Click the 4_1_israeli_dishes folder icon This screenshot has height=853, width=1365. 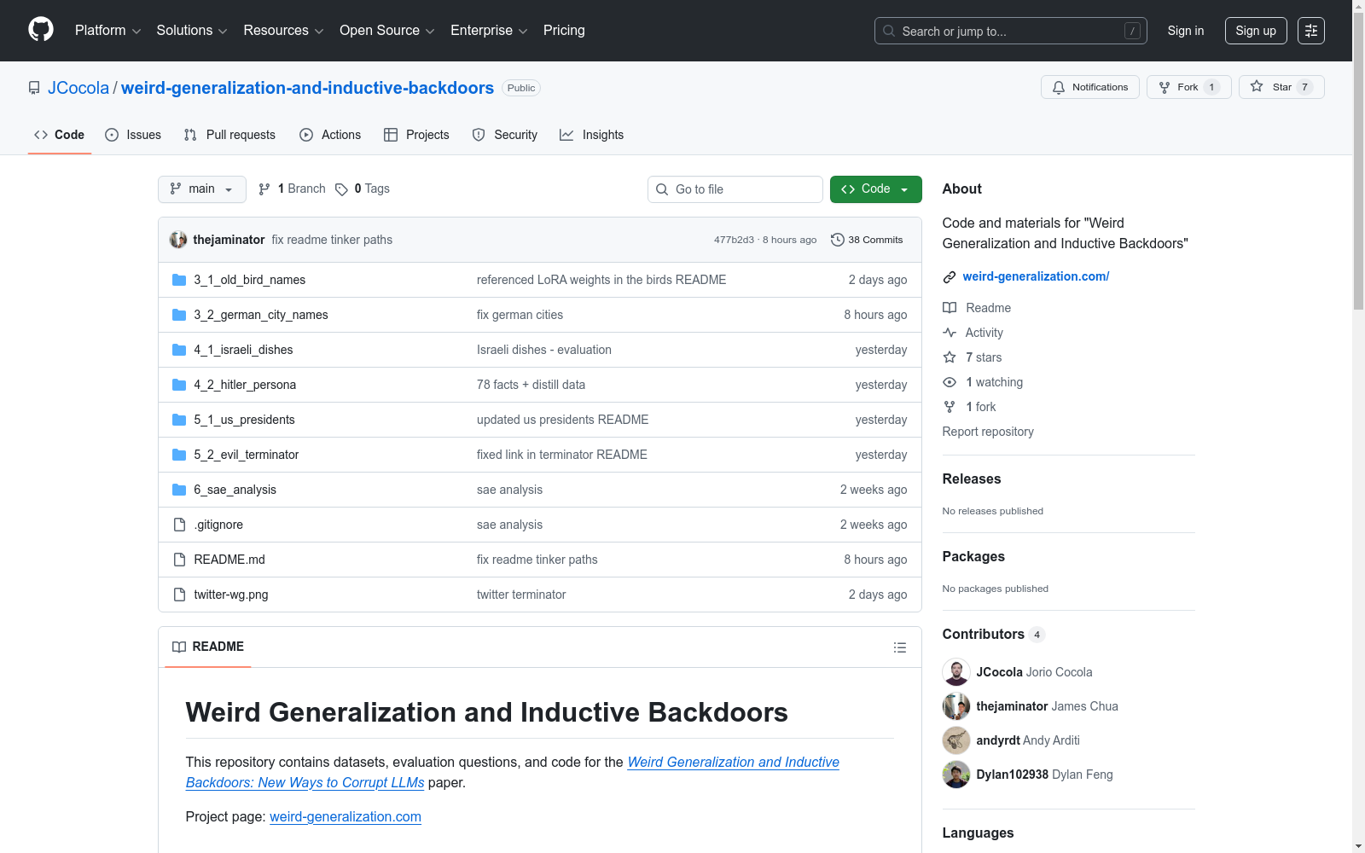pyautogui.click(x=179, y=350)
